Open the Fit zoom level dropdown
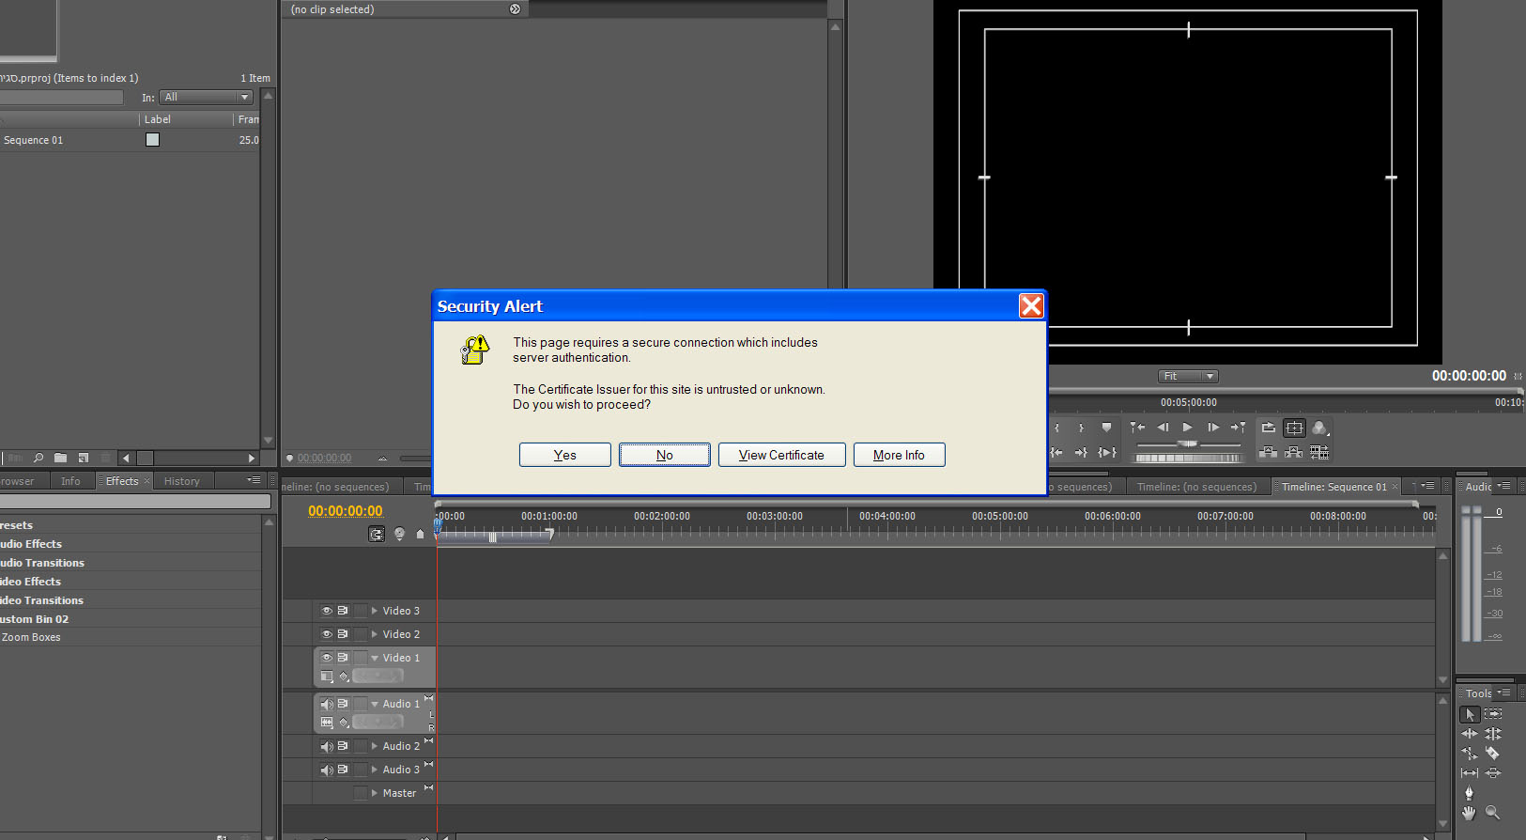Screen dimensions: 1526x840 [1188, 376]
